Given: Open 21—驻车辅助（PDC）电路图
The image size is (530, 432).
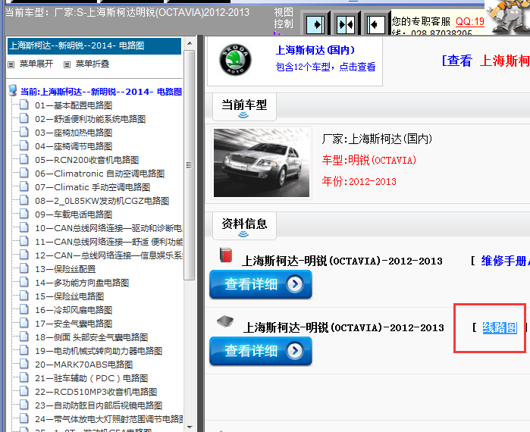Looking at the screenshot, I should pos(91,378).
